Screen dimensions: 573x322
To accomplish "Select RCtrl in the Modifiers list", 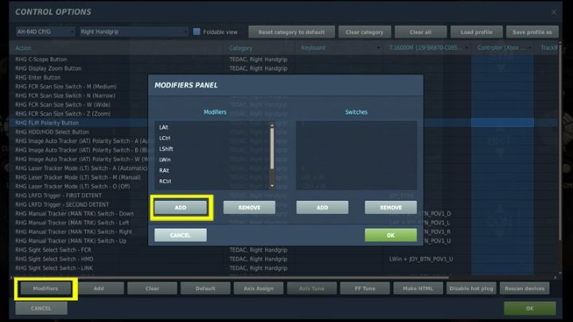I will pyautogui.click(x=166, y=181).
